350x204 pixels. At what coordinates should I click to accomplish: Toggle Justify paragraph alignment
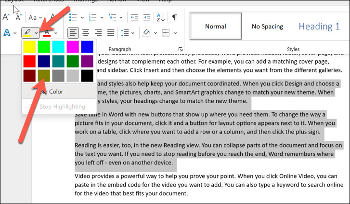click(111, 33)
